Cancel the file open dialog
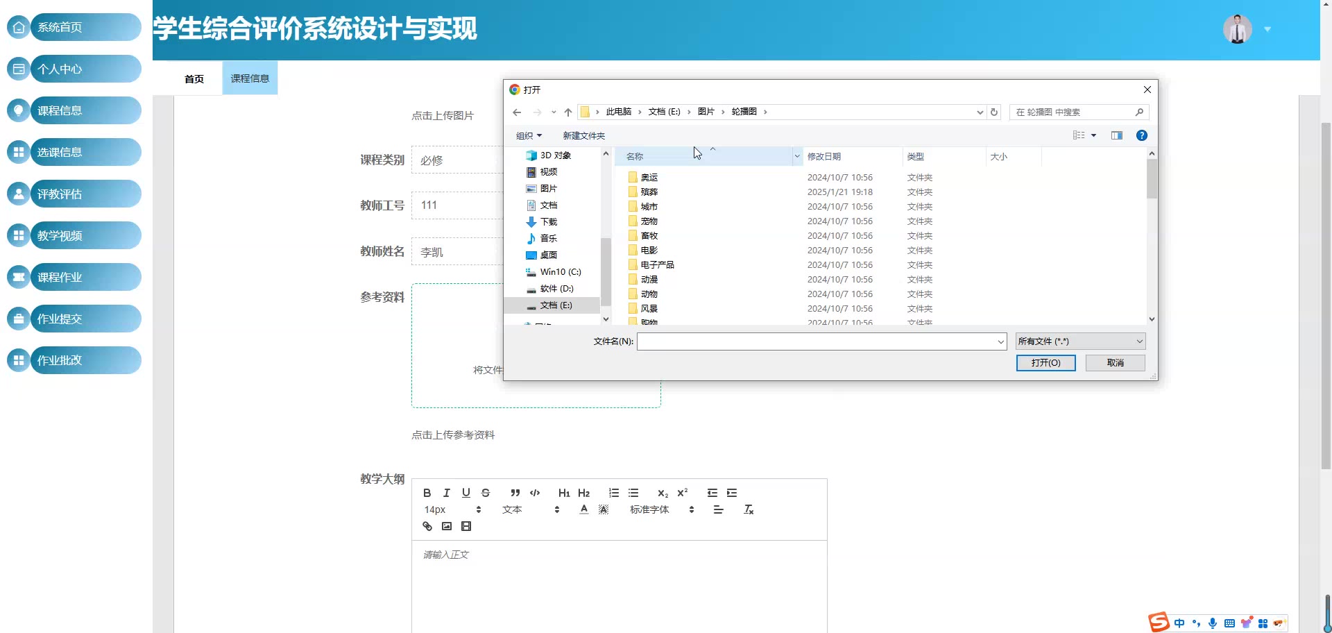 (x=1115, y=363)
